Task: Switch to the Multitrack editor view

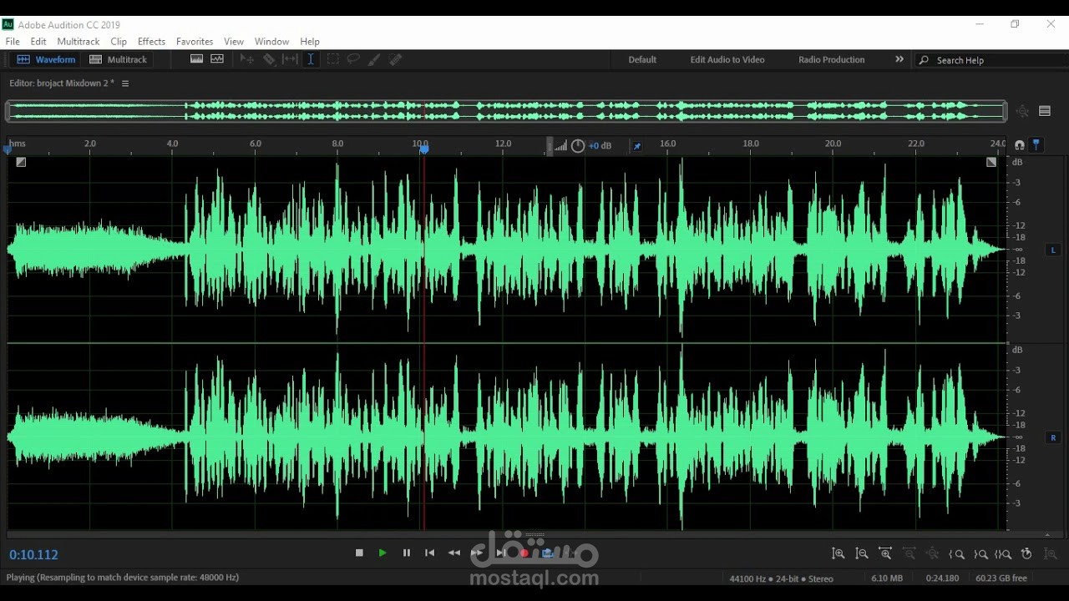Action: point(118,60)
